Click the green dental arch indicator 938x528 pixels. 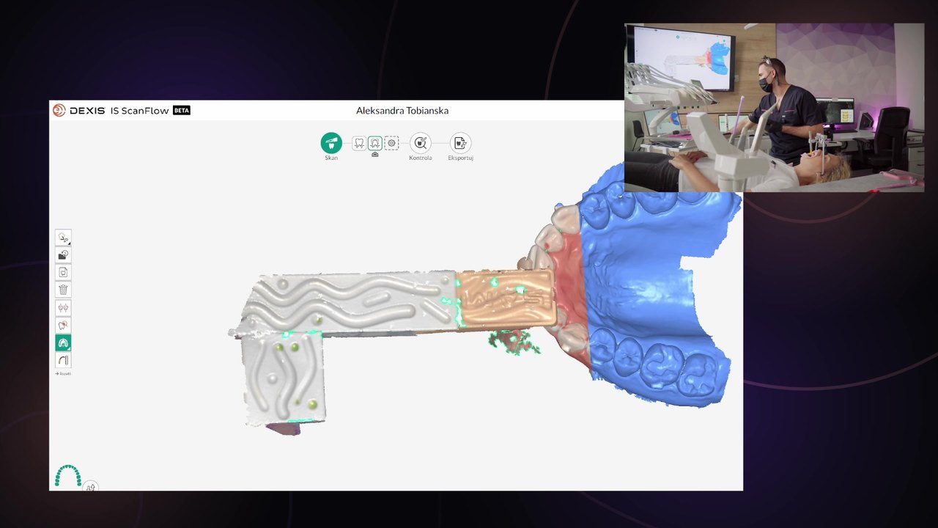(x=68, y=475)
